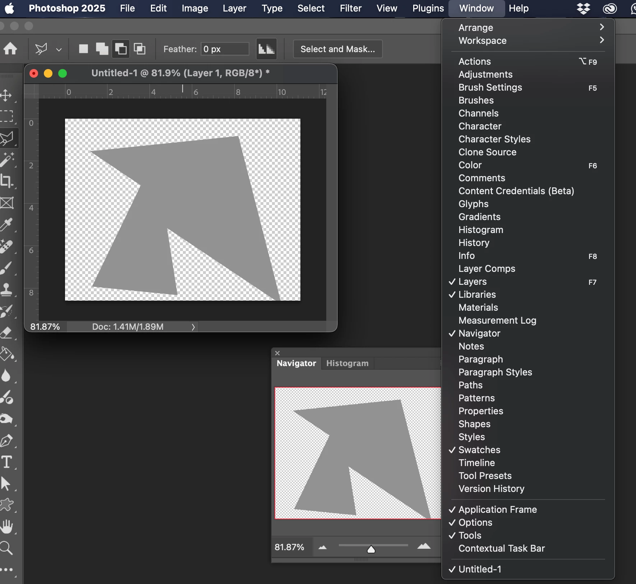636x584 pixels.
Task: Expand the Arrange submenu
Action: [528, 28]
